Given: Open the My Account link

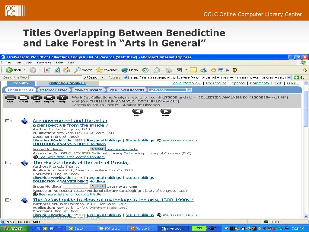Looking at the screenshot, I should pyautogui.click(x=216, y=83).
